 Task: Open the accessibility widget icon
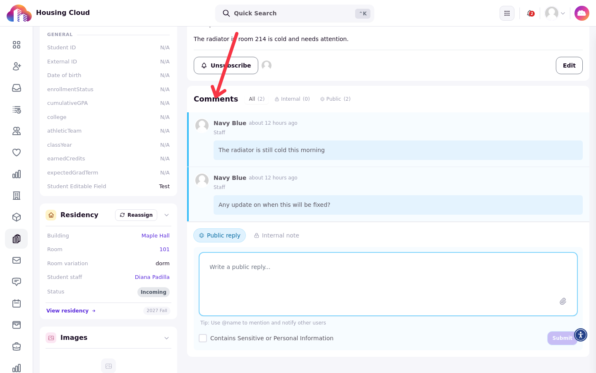(x=581, y=334)
